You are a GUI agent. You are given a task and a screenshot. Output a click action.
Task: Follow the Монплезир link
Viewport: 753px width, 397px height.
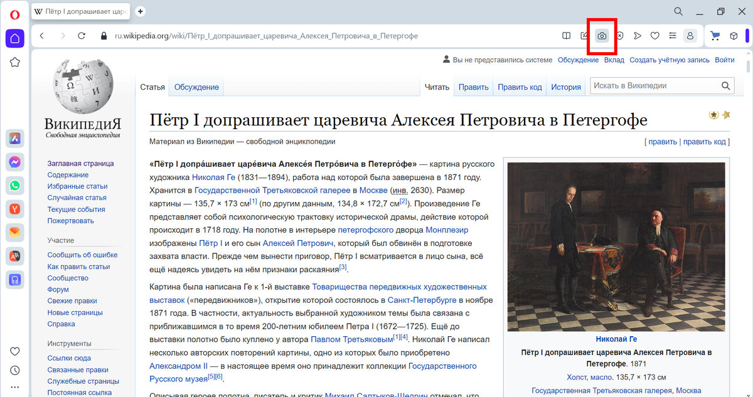(x=447, y=230)
